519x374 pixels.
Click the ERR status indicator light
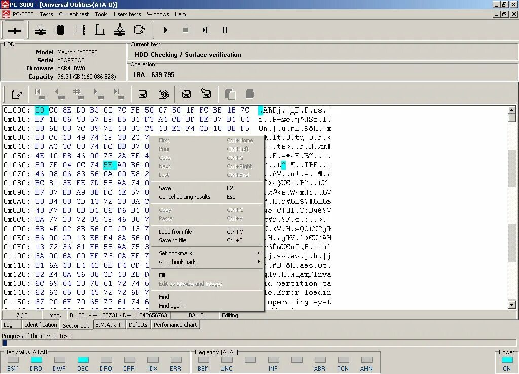tap(176, 360)
